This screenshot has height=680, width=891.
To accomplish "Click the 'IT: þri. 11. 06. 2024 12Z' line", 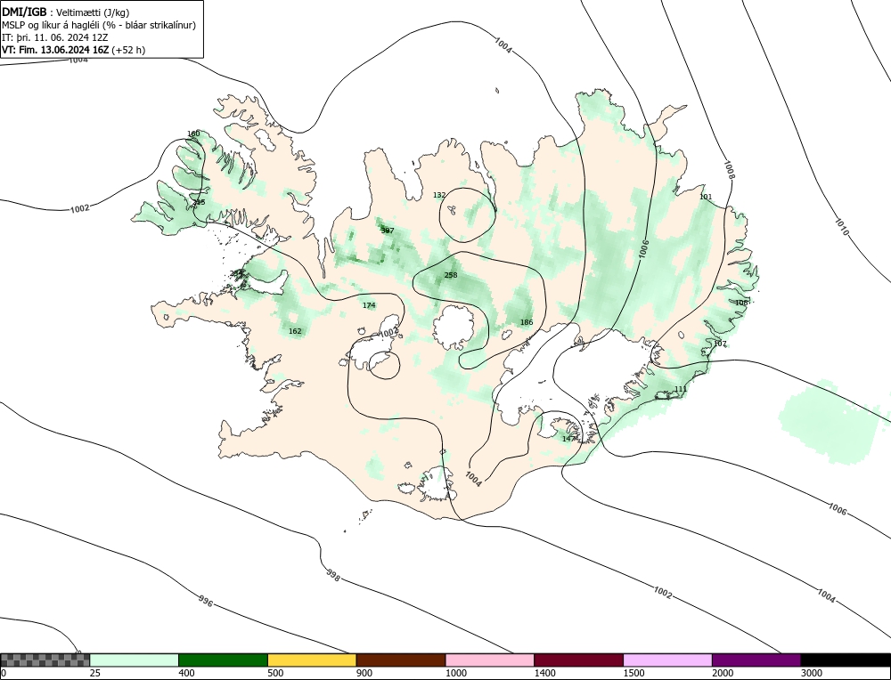I will [55, 37].
